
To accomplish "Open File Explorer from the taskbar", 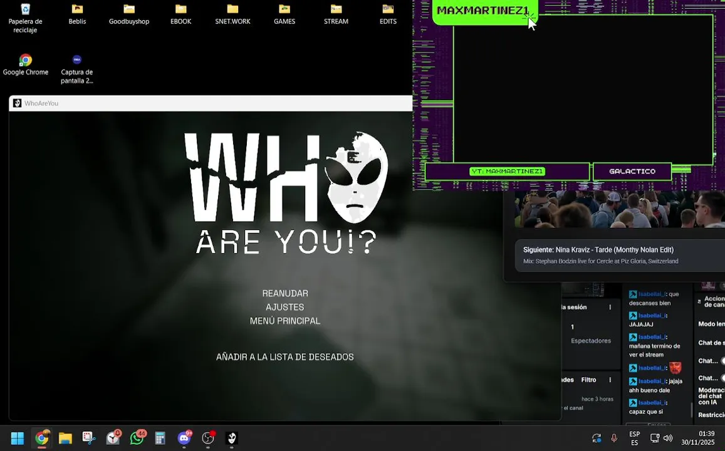I will (65, 438).
